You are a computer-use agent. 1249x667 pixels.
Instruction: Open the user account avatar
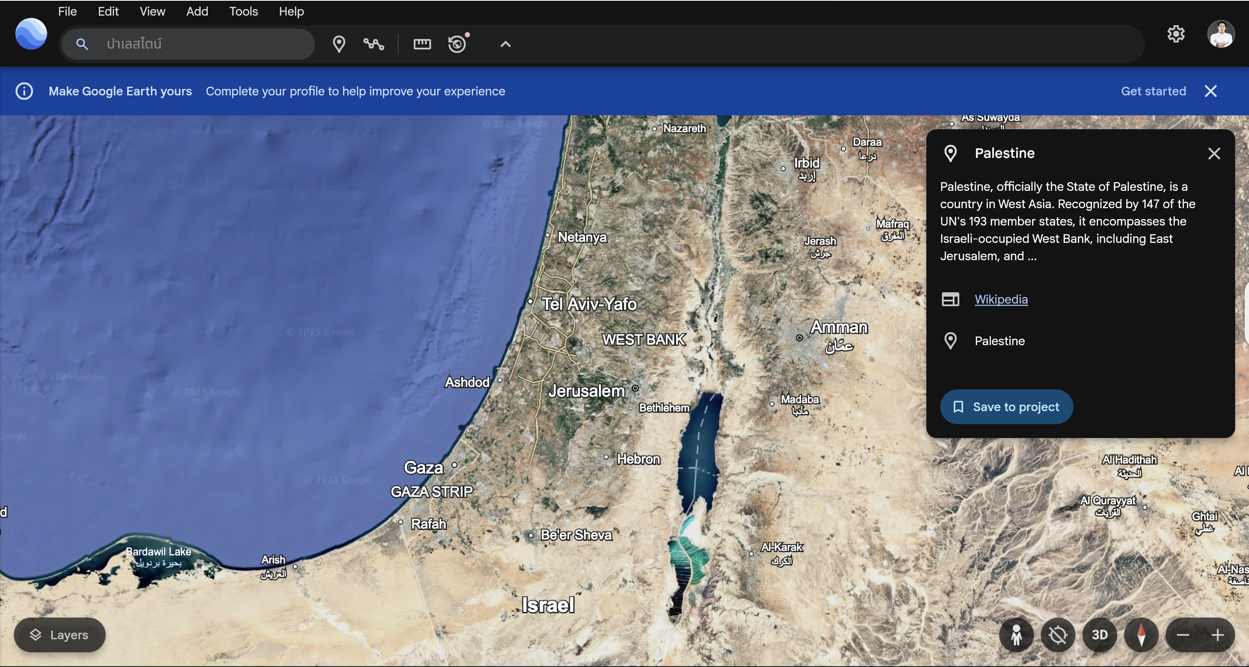click(1220, 34)
